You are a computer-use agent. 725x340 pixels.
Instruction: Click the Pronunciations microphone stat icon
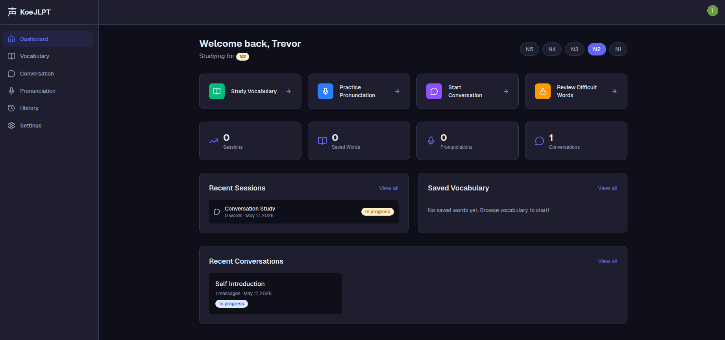[x=431, y=141]
